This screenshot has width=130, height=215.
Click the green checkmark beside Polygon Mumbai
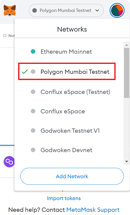pyautogui.click(x=25, y=72)
